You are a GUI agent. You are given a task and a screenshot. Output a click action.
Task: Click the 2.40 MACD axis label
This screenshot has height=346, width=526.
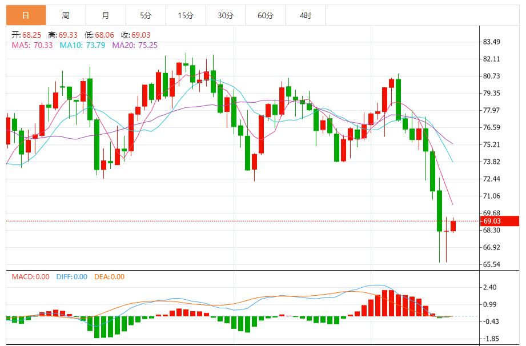(490, 287)
